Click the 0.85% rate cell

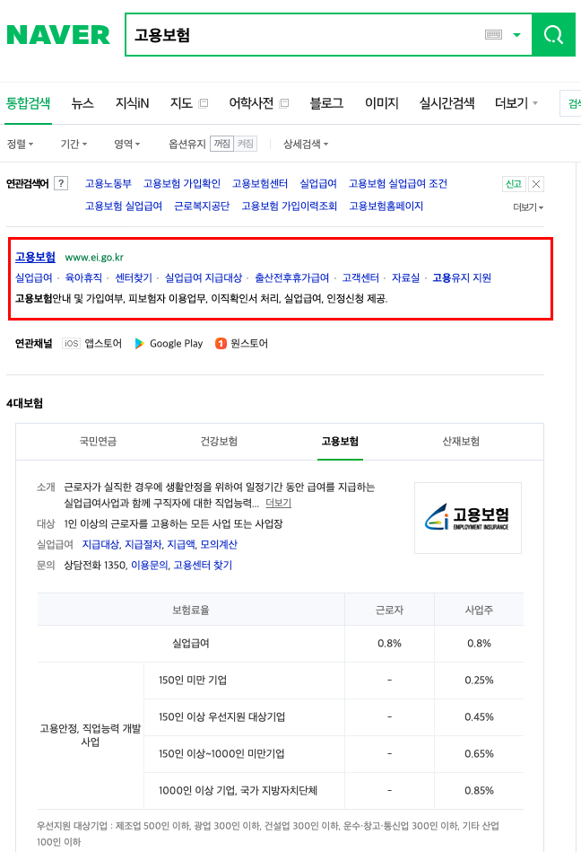479,791
